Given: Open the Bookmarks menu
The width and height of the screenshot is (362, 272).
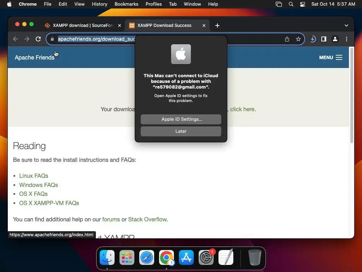Looking at the screenshot, I should [x=126, y=4].
